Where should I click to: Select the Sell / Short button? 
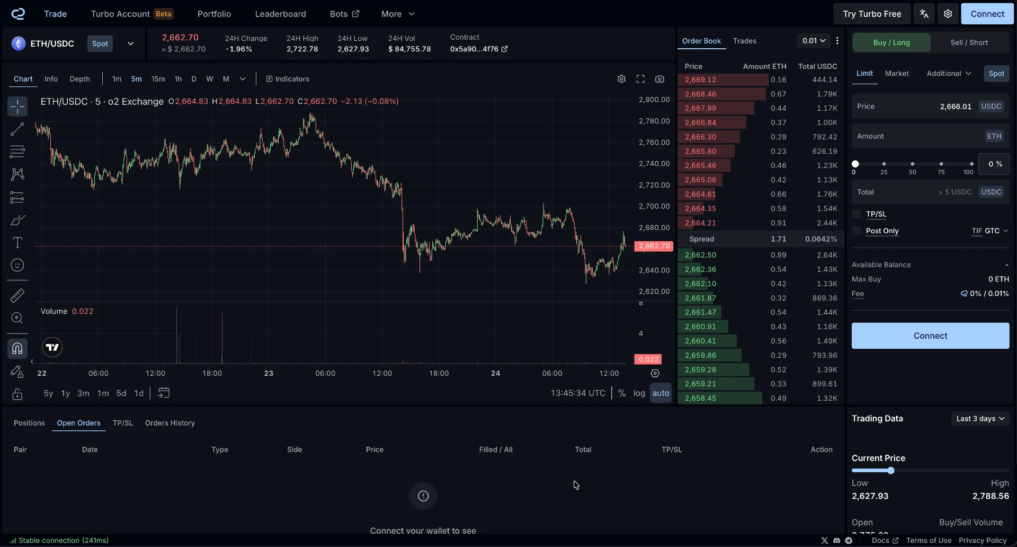[x=969, y=42]
